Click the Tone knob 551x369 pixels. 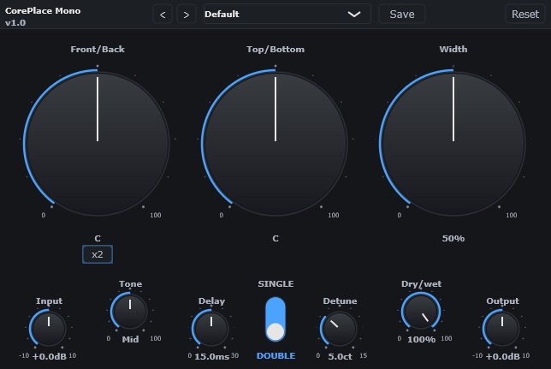pyautogui.click(x=130, y=312)
